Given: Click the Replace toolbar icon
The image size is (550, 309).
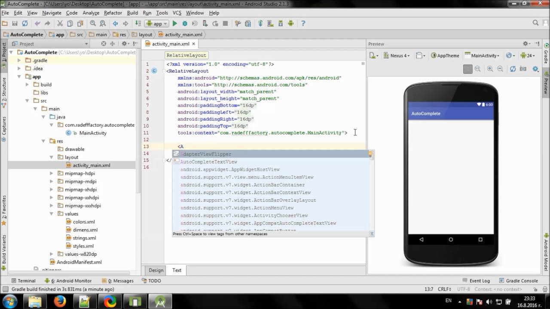Looking at the screenshot, I should click(103, 24).
